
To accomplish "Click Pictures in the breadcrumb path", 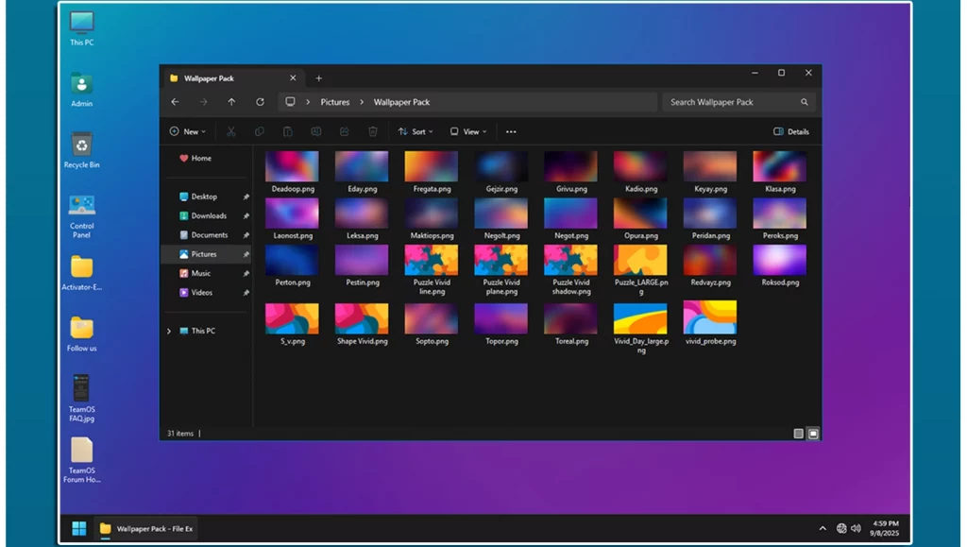I will 334,102.
